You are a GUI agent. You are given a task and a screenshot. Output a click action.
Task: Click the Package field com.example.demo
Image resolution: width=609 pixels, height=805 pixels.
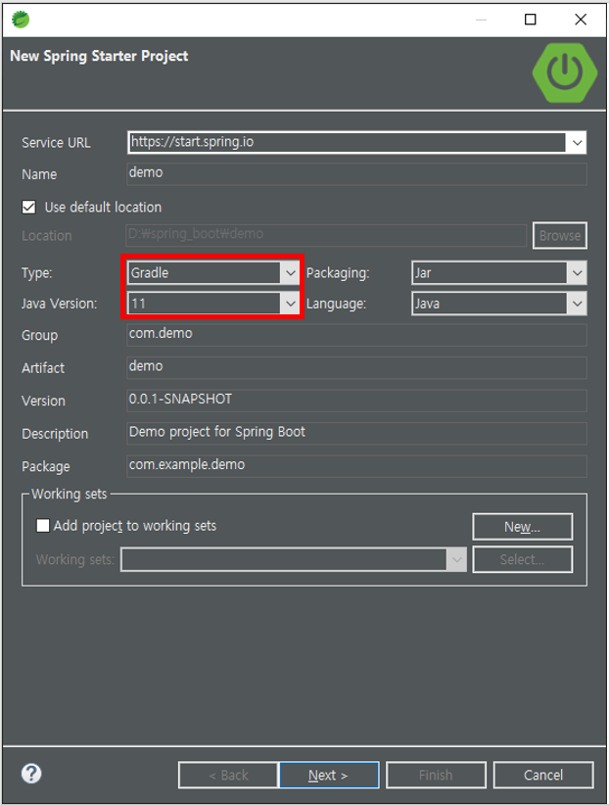356,466
